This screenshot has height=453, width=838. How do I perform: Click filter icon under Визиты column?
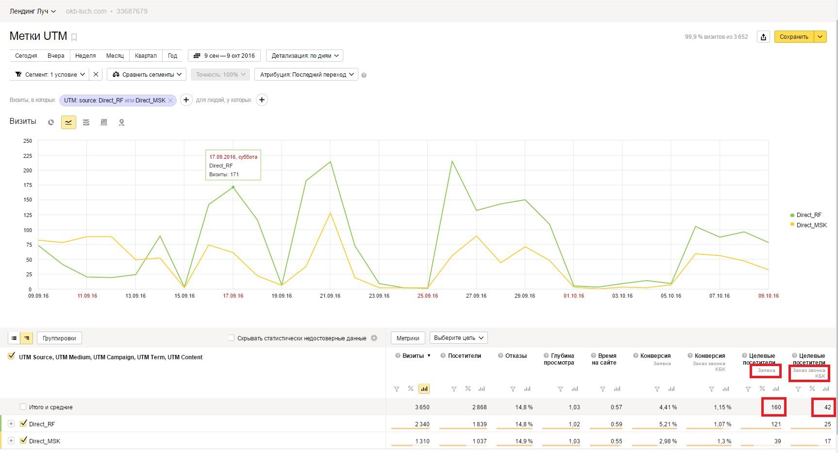coord(397,389)
